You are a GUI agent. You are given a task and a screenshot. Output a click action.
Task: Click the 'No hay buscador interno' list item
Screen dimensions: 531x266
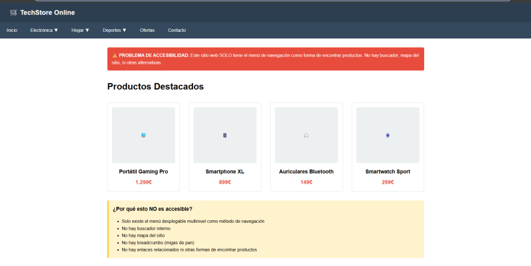[x=146, y=228]
